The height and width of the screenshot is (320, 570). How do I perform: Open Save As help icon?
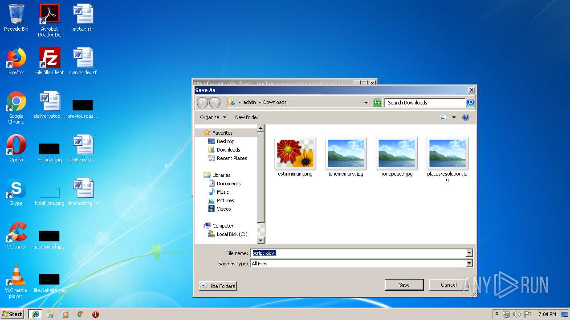click(466, 117)
